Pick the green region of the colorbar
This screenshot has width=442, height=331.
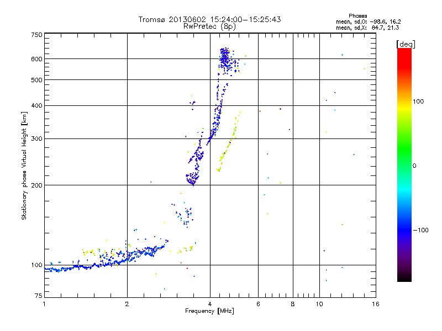[404, 148]
